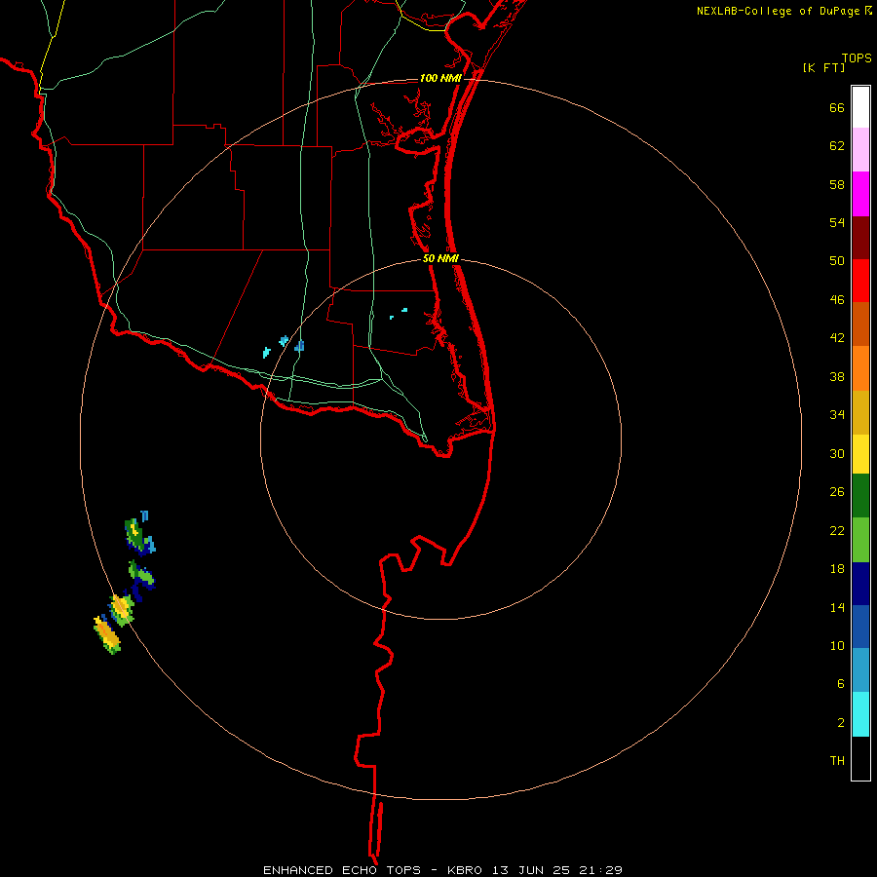877x877 pixels.
Task: Click the 50 legend value
Action: coord(837,260)
